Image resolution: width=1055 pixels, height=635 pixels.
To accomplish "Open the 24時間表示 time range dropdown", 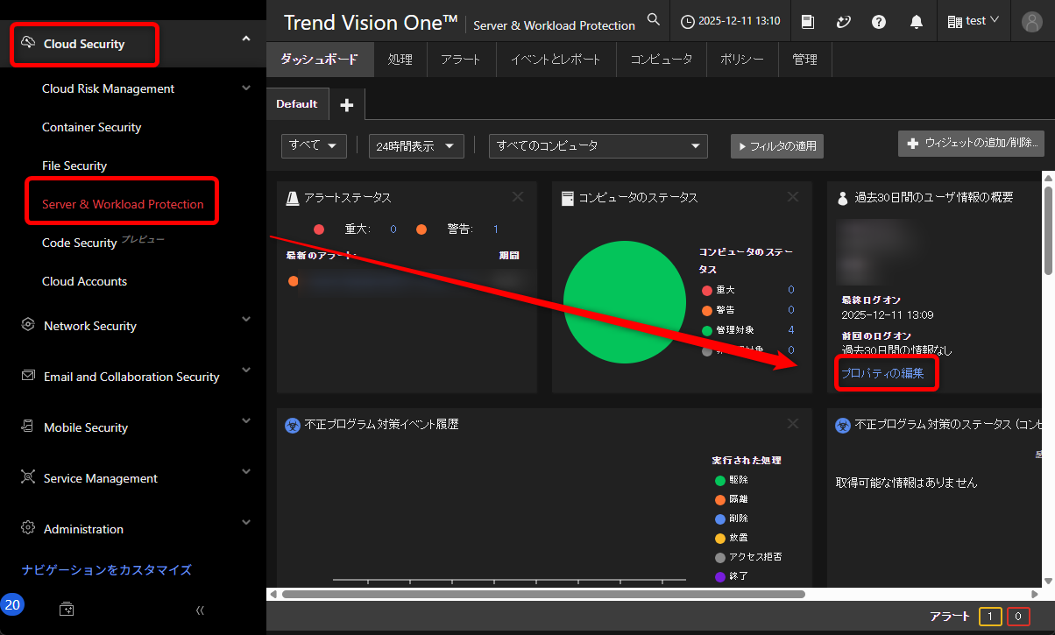I will [416, 146].
